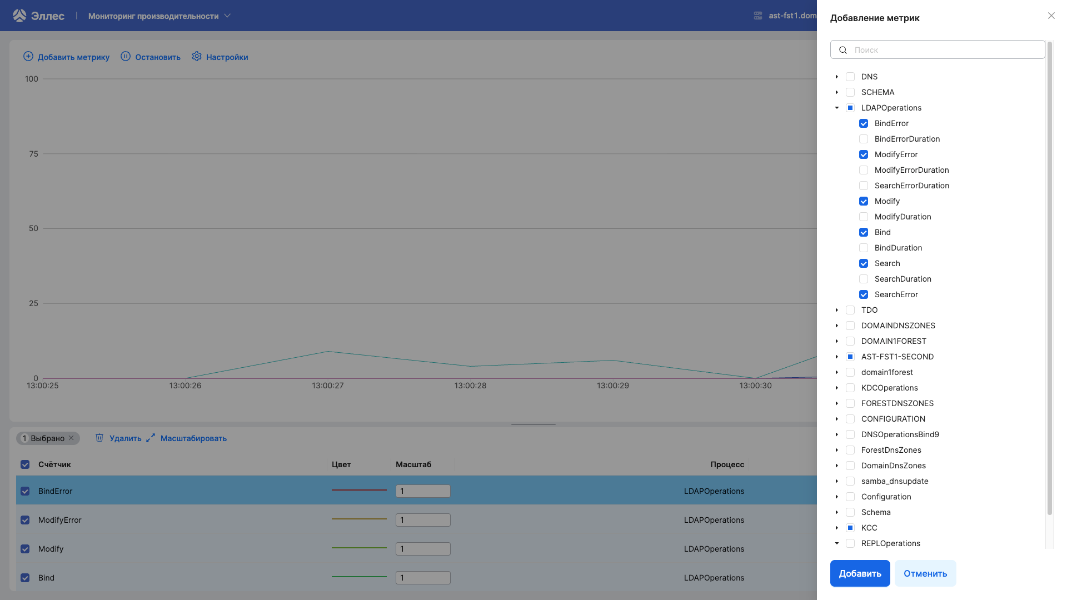
Task: Click the server icon next to ast-fst1.dom
Action: coord(757,16)
